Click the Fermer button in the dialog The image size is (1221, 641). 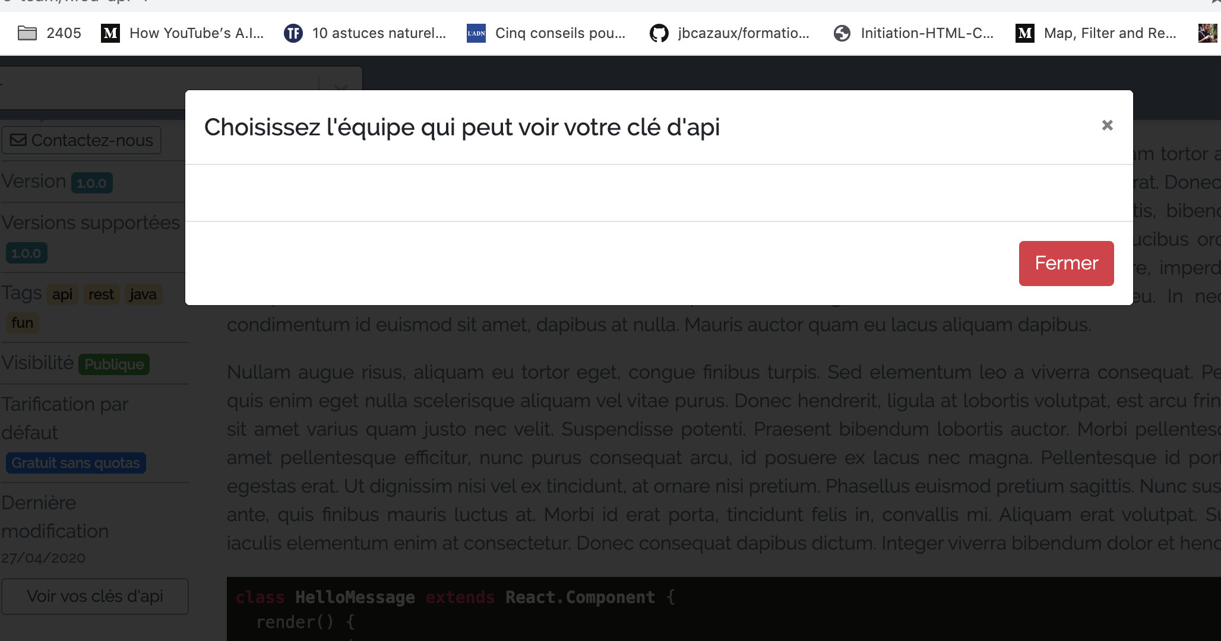[1065, 263]
